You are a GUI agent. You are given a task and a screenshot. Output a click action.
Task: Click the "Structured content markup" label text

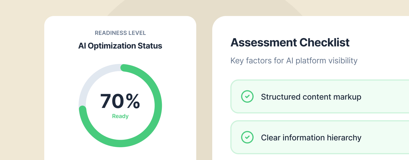(311, 97)
